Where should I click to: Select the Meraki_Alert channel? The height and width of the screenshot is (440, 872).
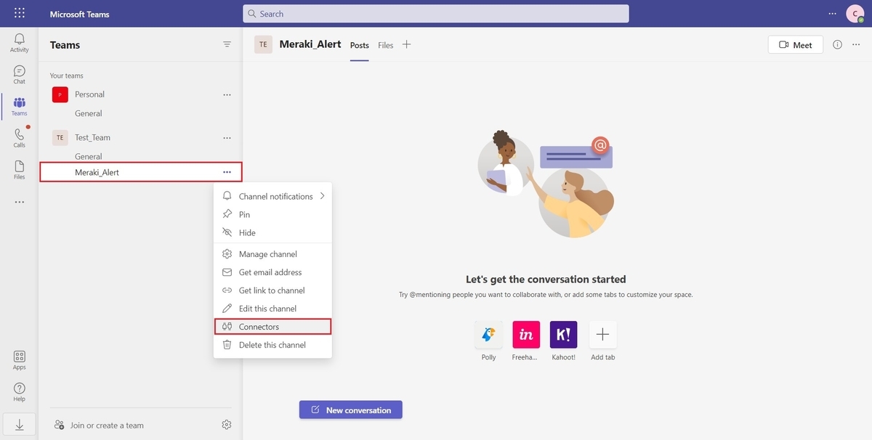141,172
